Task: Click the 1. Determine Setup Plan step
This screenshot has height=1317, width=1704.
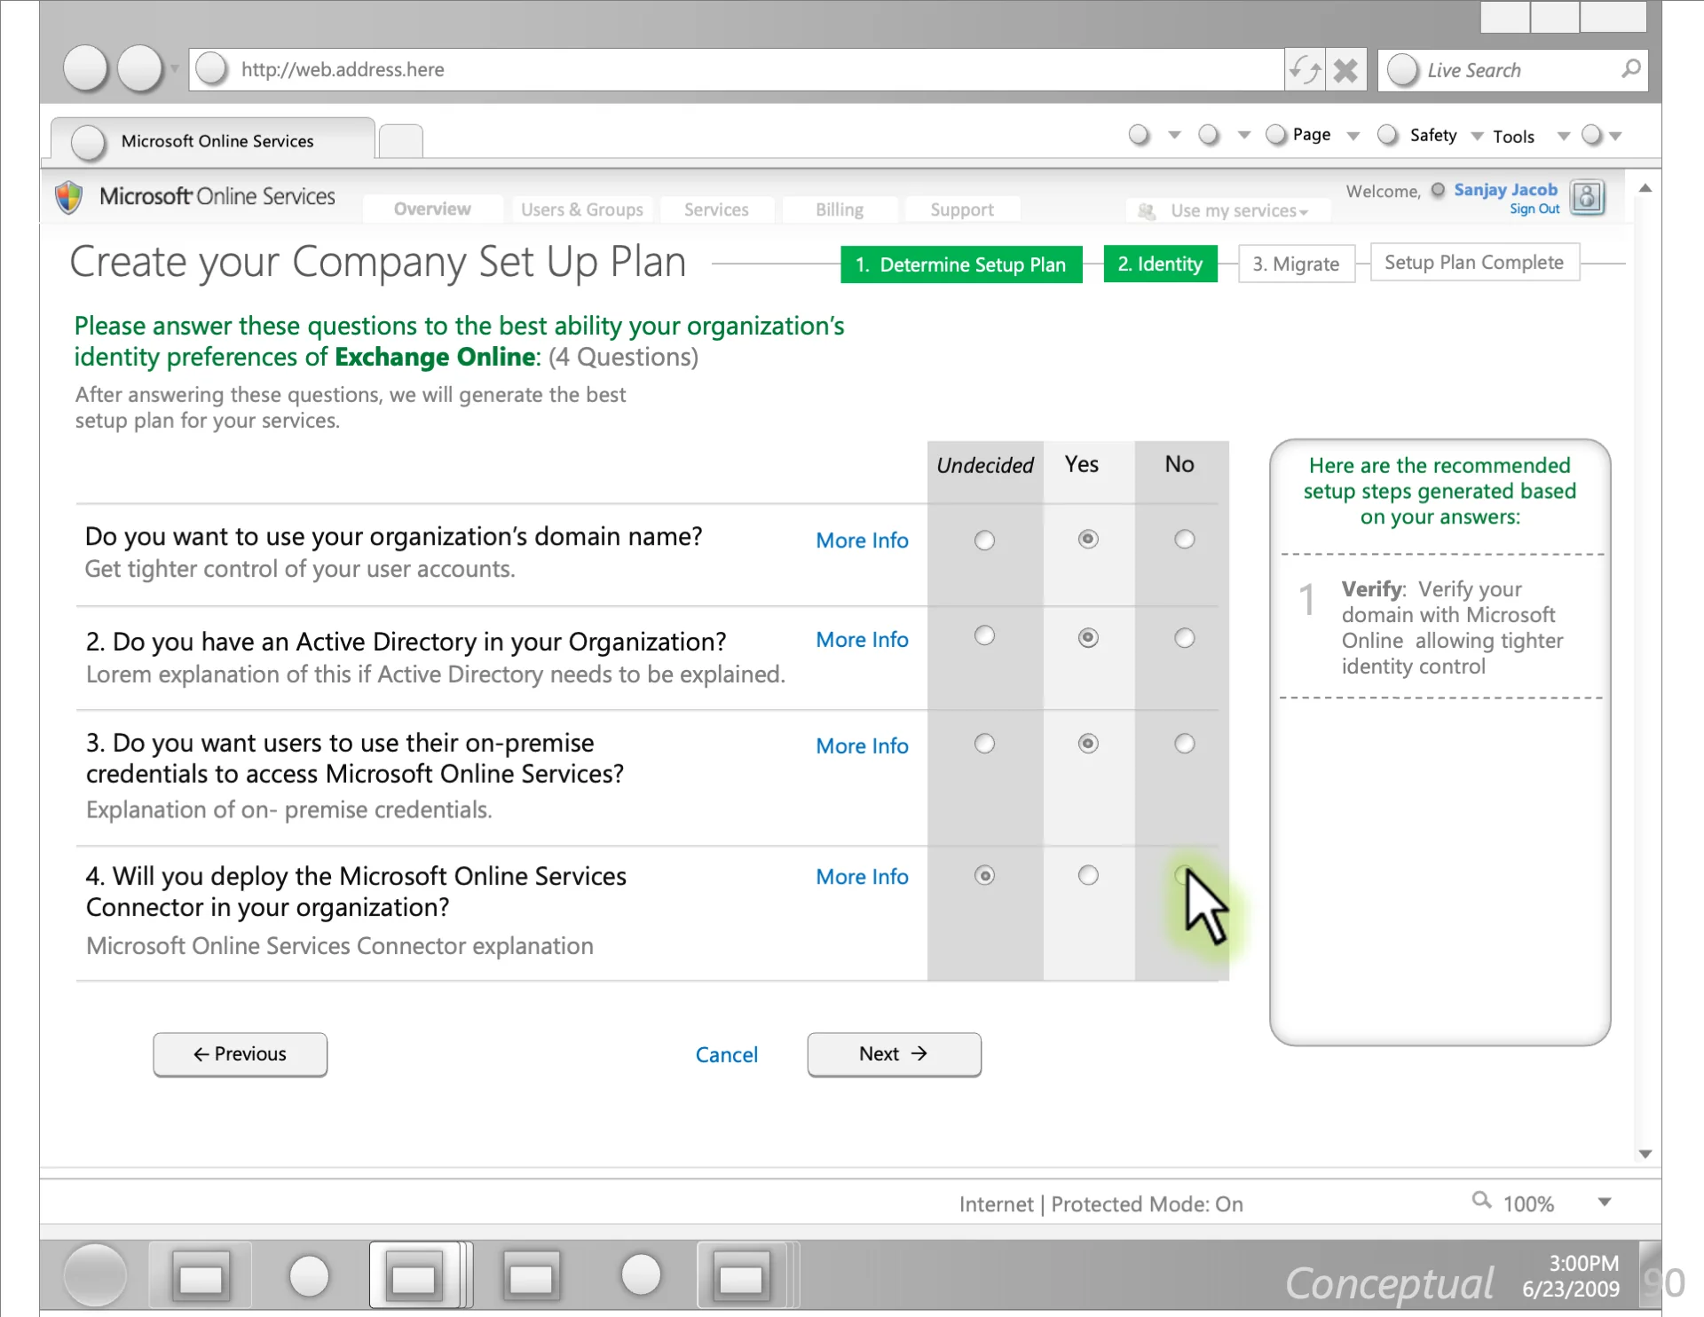Action: point(961,264)
